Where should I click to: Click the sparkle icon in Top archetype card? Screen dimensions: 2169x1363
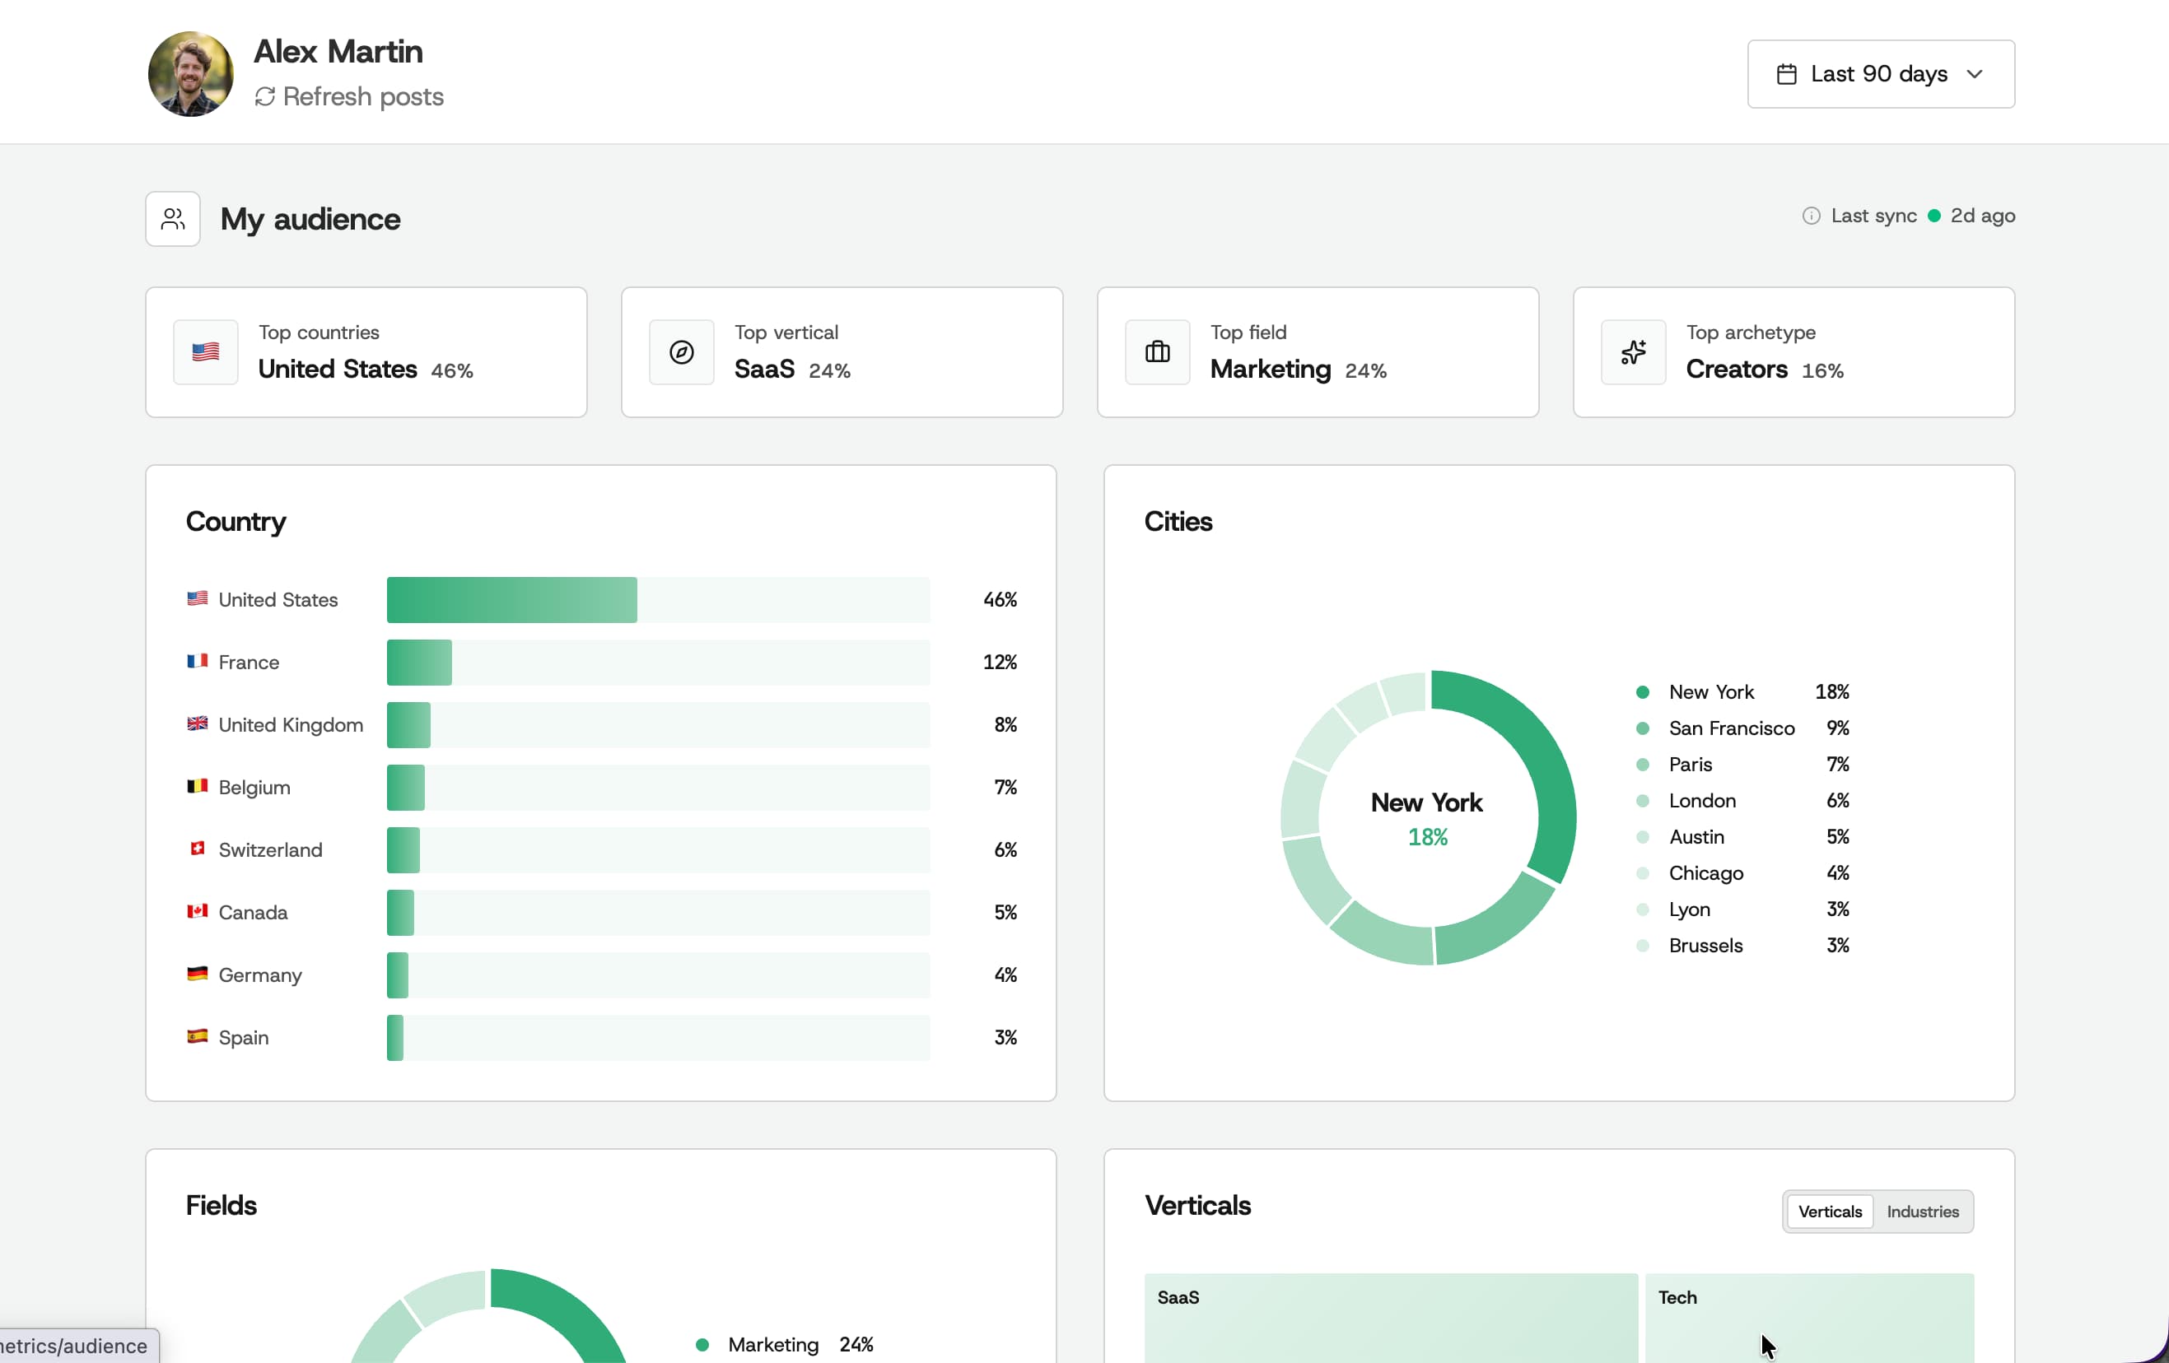(x=1633, y=352)
